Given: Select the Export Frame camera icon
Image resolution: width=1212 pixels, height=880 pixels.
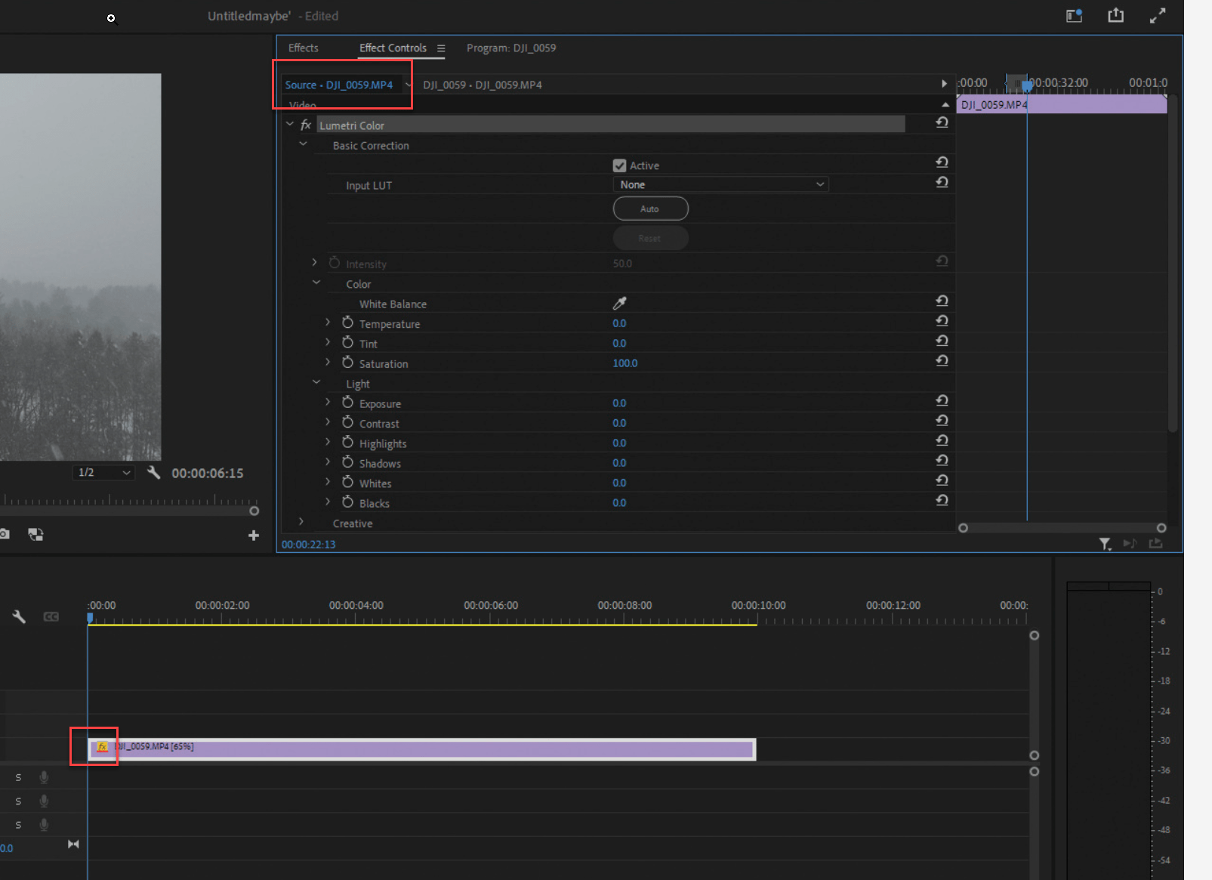Looking at the screenshot, I should pos(5,534).
